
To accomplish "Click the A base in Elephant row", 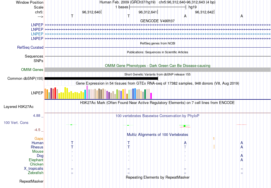I will pyautogui.click(x=242, y=160).
